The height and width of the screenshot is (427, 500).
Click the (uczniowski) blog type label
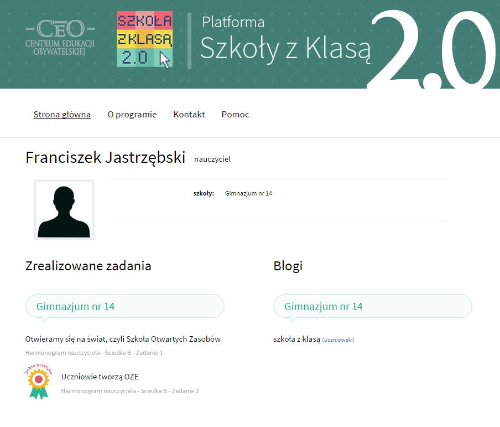[338, 340]
